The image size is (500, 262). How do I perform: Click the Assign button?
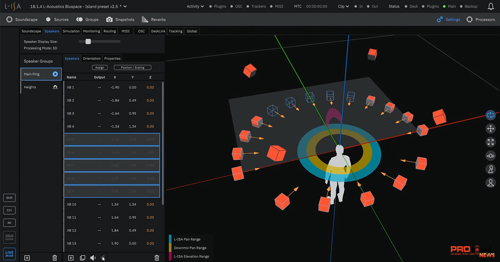point(100,67)
